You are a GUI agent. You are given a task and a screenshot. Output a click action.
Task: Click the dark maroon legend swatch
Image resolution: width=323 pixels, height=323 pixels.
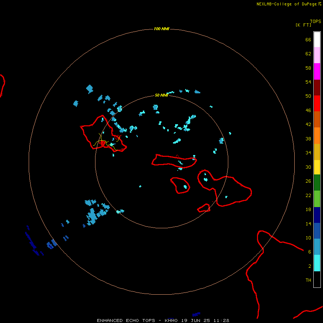317,88
